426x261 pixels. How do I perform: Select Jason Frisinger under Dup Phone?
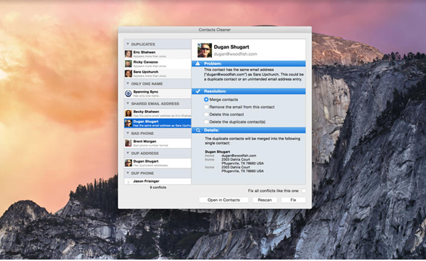coord(158,181)
